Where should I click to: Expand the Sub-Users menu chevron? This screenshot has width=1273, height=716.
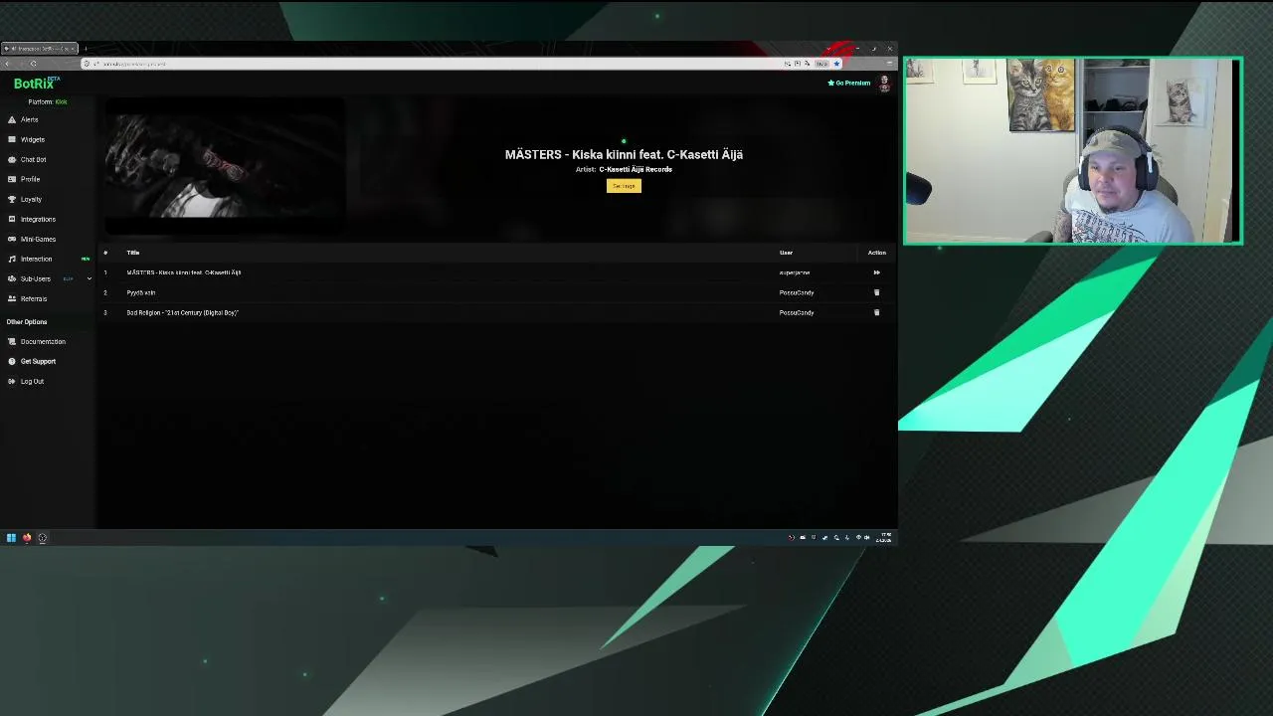pyautogui.click(x=89, y=278)
